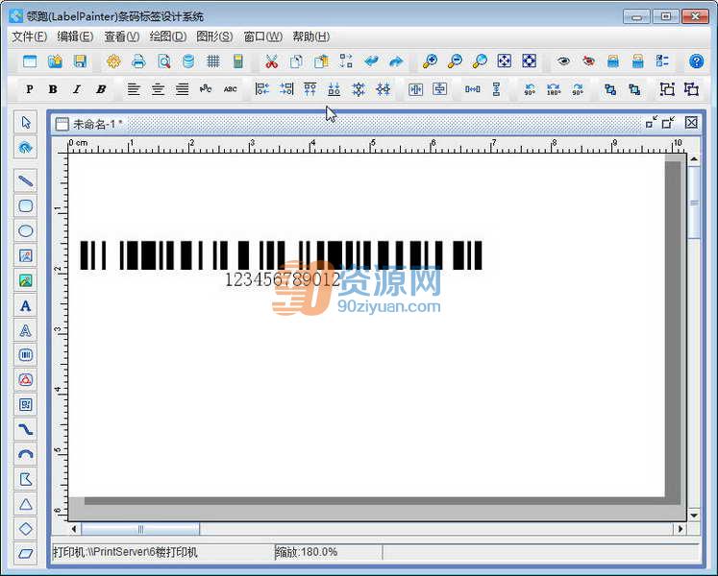Toggle the grid display
718x576 pixels.
[x=213, y=60]
